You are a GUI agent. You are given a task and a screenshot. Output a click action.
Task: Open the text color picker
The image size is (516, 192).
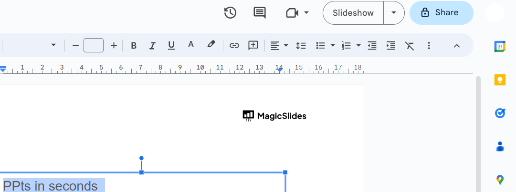191,45
